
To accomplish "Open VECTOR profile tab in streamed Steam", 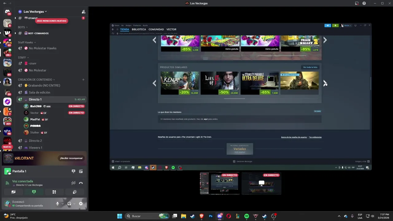I will [171, 29].
